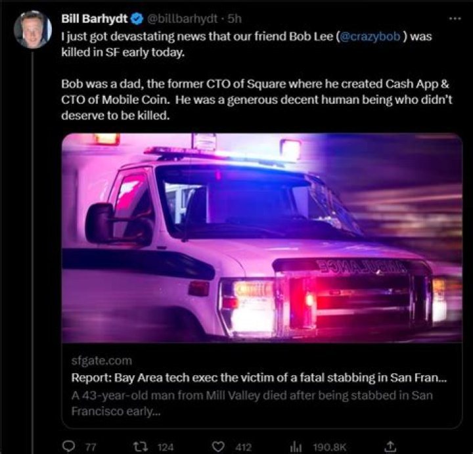This screenshot has width=473, height=454.
Task: Open the ambulance preview image
Action: pyautogui.click(x=261, y=238)
